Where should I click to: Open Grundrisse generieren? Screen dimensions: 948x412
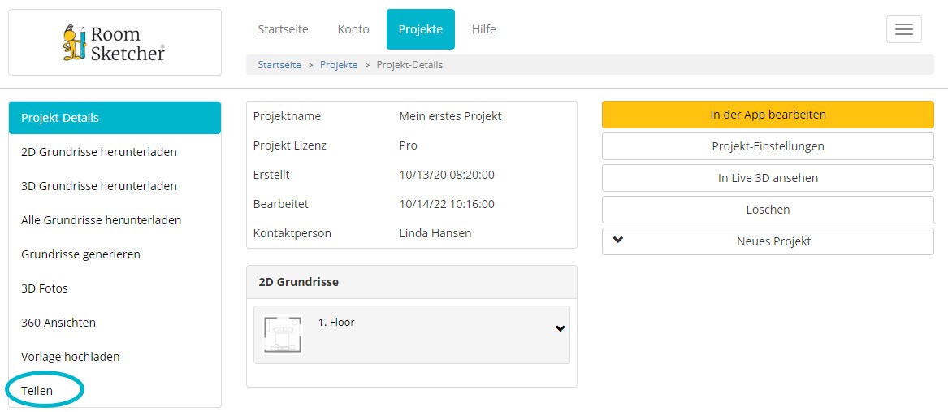(115, 254)
